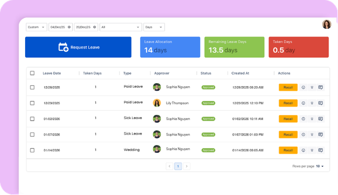
Task: Open comment icon in Wedding leave row
Action: tap(321, 150)
